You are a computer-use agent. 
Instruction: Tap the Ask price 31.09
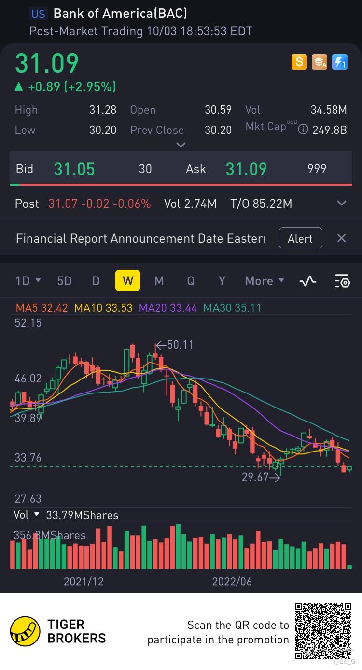pyautogui.click(x=246, y=169)
